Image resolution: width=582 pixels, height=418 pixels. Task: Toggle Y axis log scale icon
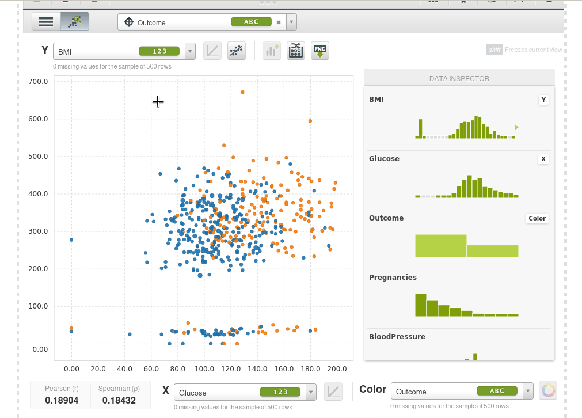[x=212, y=51]
